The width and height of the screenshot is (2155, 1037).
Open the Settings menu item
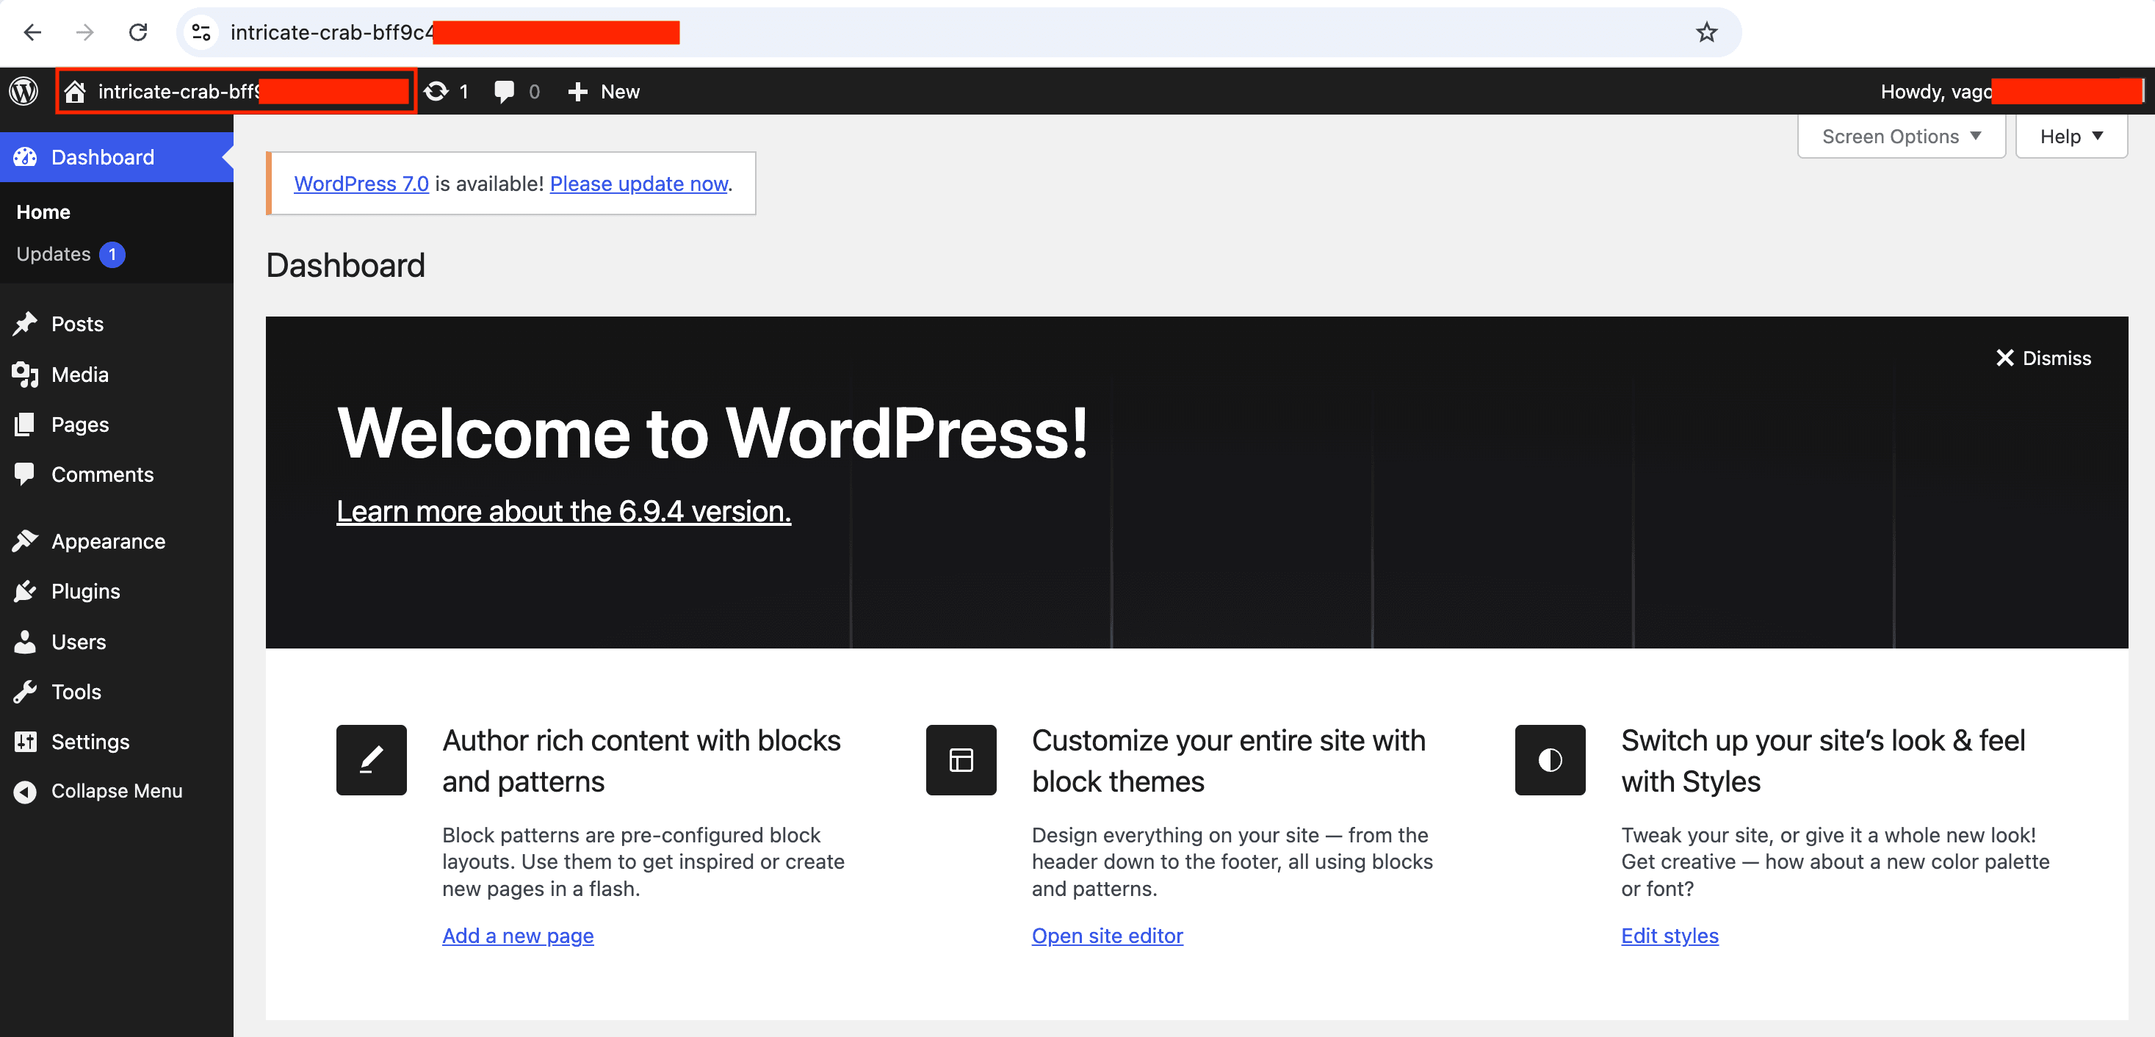pos(116,742)
